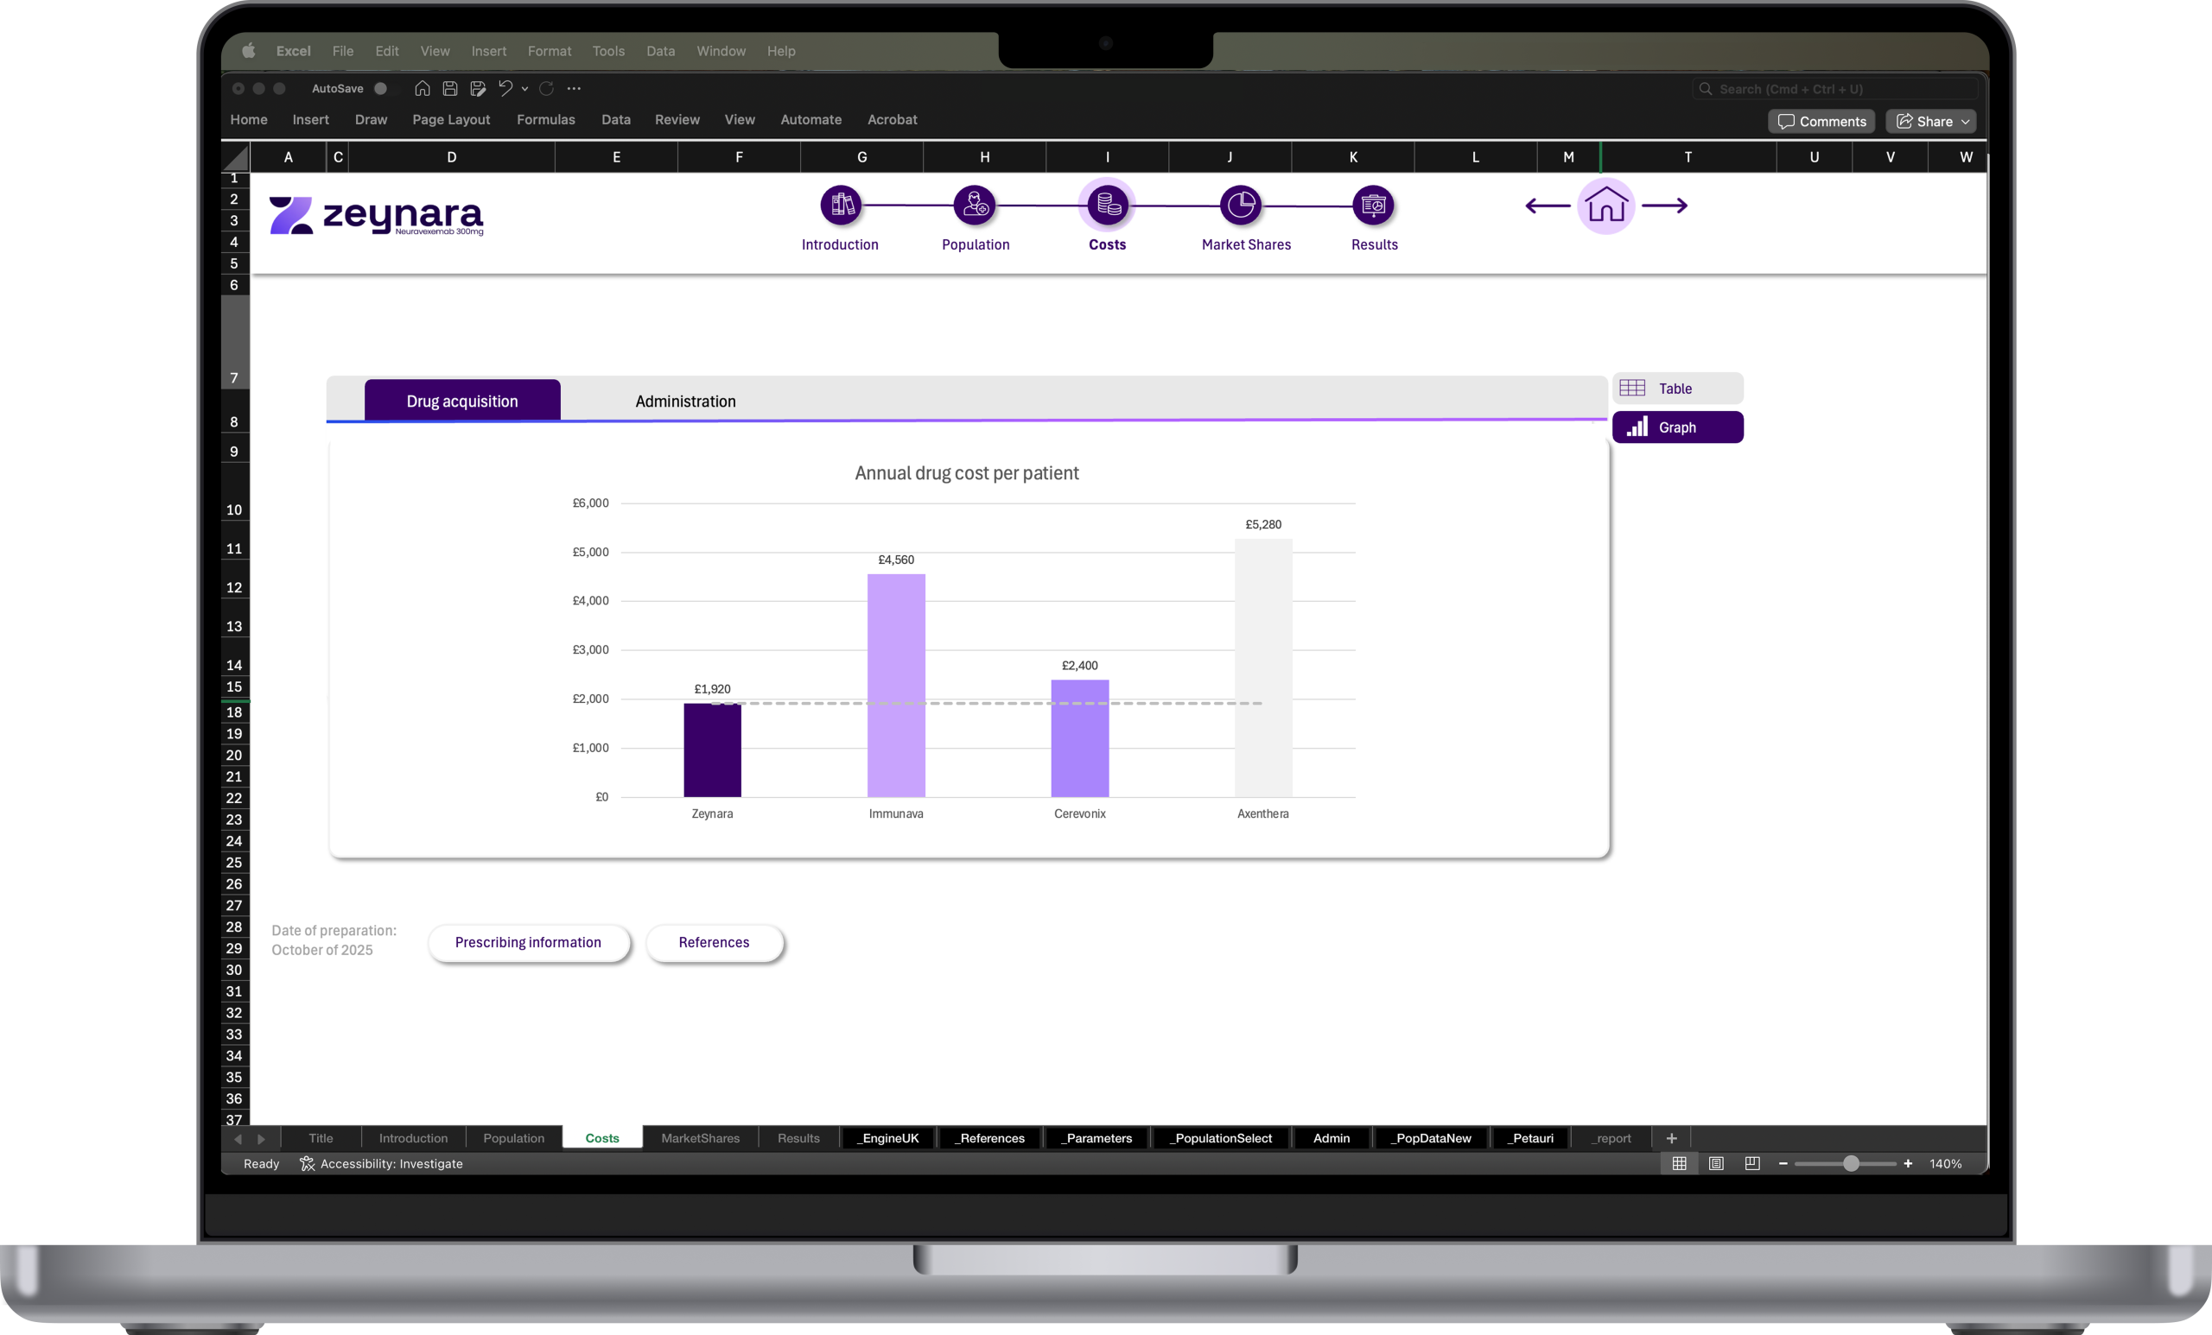The image size is (2212, 1335).
Task: Switch to Table view
Action: (1677, 389)
